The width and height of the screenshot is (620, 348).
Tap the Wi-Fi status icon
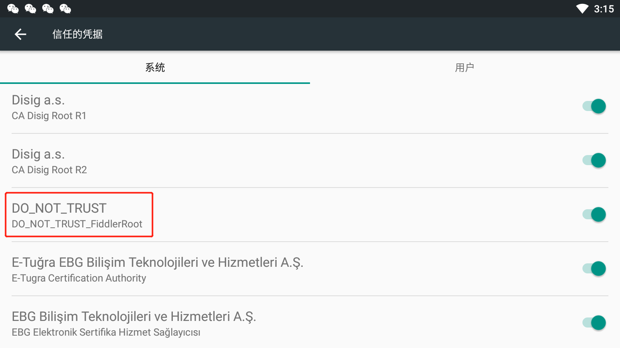click(582, 9)
